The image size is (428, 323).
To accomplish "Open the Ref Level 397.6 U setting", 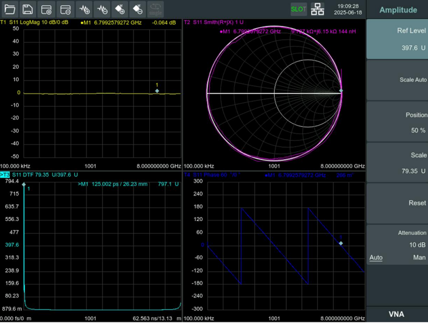I will click(397, 39).
